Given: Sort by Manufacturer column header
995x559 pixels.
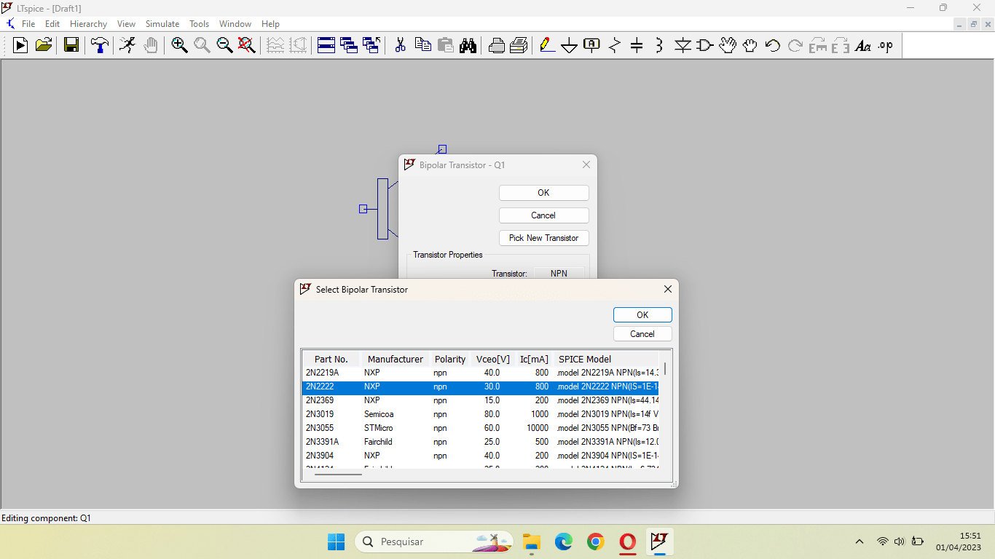Looking at the screenshot, I should (396, 359).
